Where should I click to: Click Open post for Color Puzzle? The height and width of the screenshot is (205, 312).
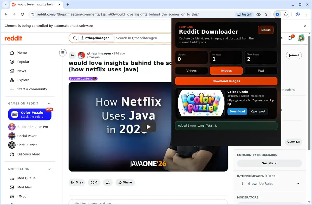258,112
